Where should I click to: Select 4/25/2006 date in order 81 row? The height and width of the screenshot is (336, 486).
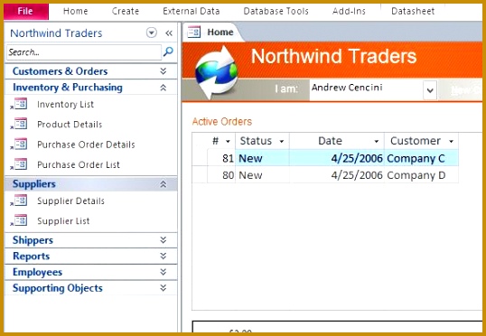337,158
